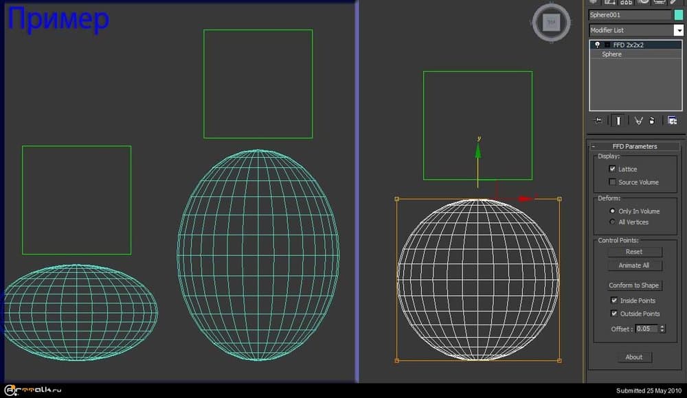Click the object color swatch beside Sphere001

(679, 14)
